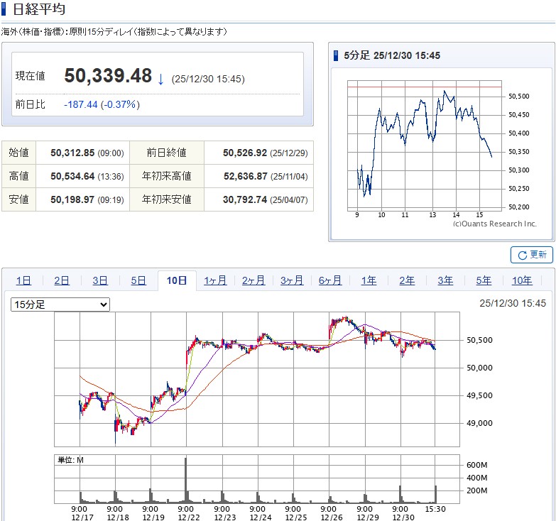Switch to the 1年 chart tab
556x521 pixels.
tap(369, 280)
